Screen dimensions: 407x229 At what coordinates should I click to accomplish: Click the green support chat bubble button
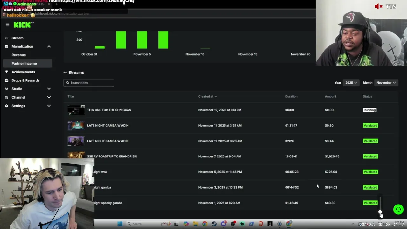[x=398, y=209]
